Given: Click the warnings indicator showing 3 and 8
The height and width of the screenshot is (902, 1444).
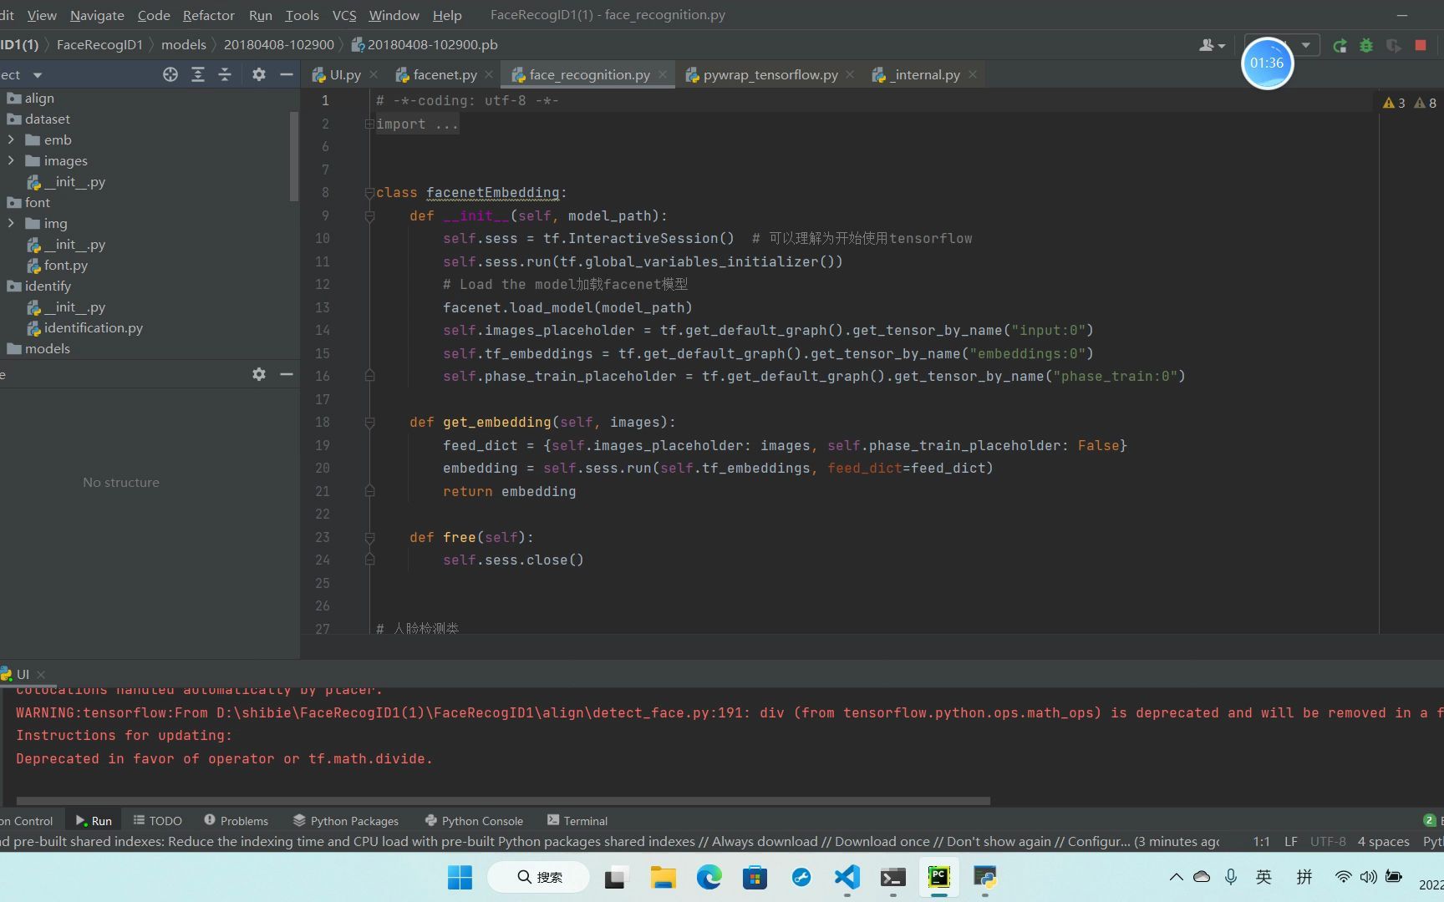Looking at the screenshot, I should tap(1410, 103).
